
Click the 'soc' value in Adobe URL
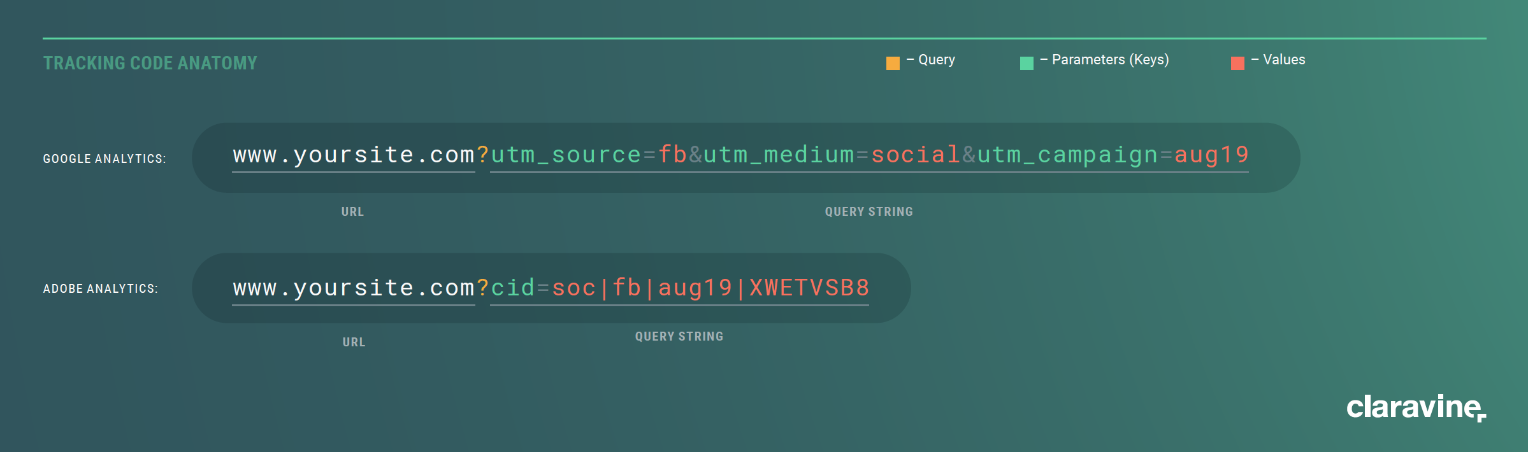coord(573,288)
